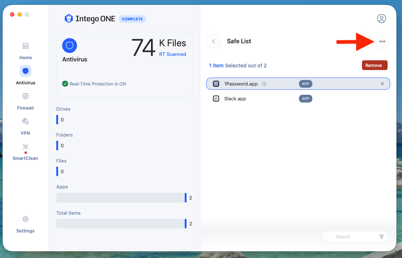Reveal 1Password.app location arrow icon
Image resolution: width=402 pixels, height=258 pixels.
tap(264, 84)
